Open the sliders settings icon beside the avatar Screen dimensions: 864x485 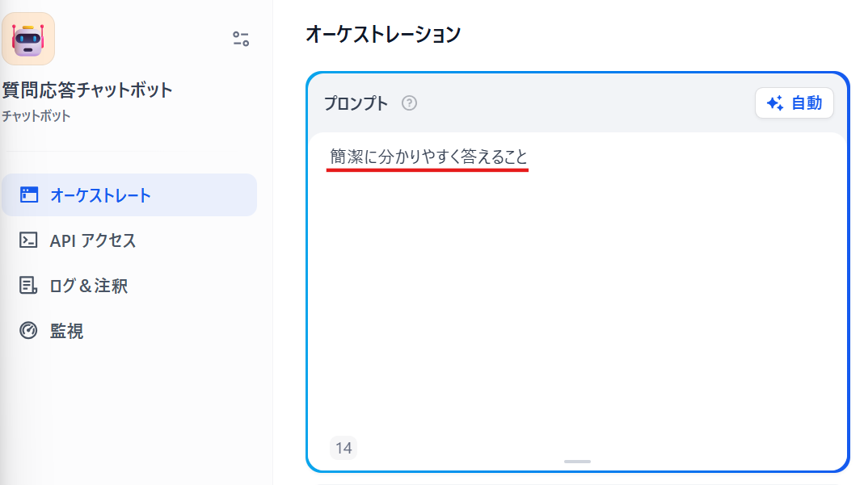point(241,39)
